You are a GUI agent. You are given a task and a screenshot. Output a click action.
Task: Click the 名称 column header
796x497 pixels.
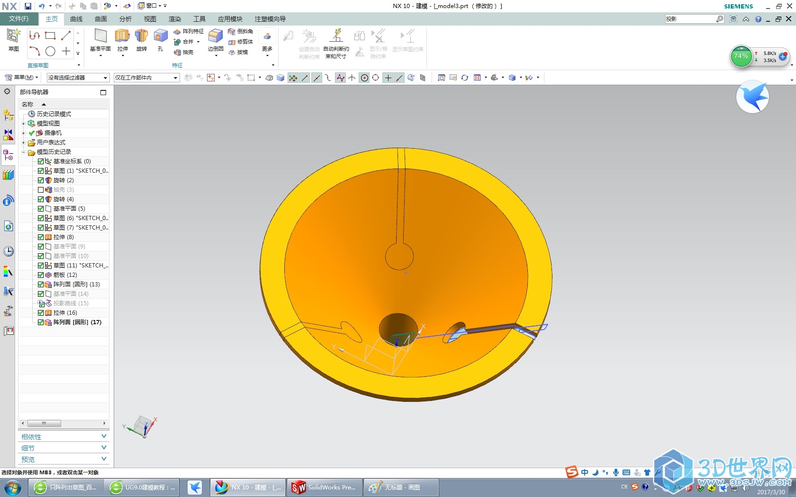(x=63, y=104)
